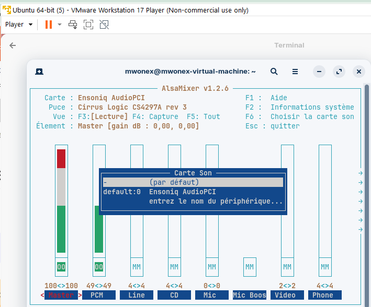The image size is (371, 307).
Task: Click F2 Informations système entry
Action: click(299, 107)
